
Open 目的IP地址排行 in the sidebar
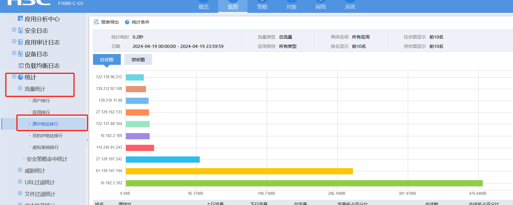(47, 135)
